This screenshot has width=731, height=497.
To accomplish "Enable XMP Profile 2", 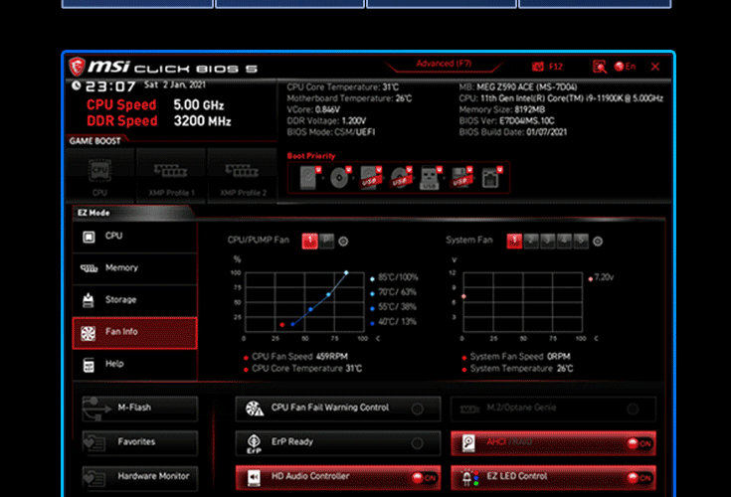I will coord(243,176).
